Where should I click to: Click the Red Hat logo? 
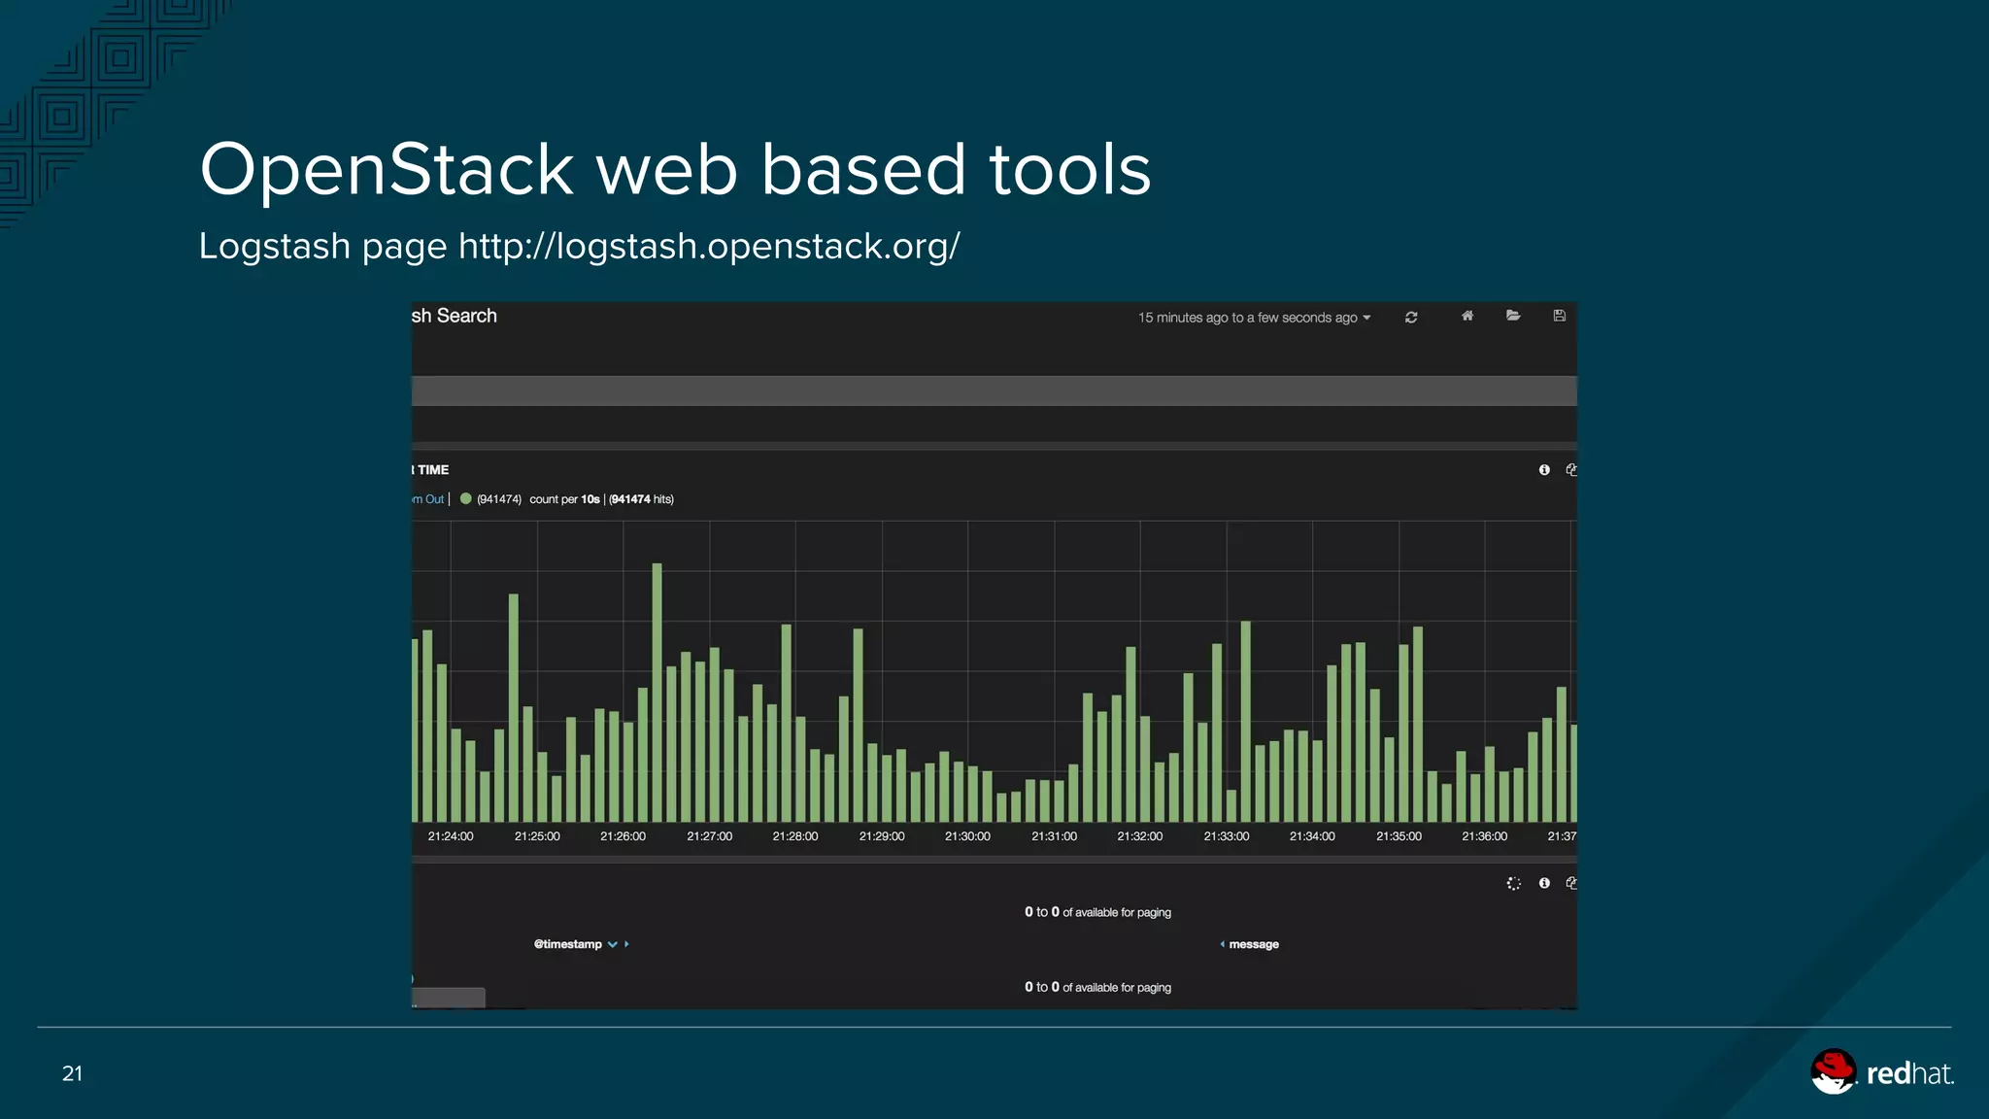[1882, 1072]
